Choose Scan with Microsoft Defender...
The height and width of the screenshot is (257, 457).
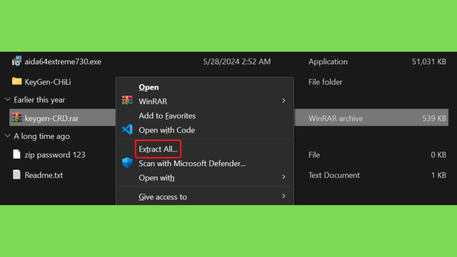pos(192,163)
